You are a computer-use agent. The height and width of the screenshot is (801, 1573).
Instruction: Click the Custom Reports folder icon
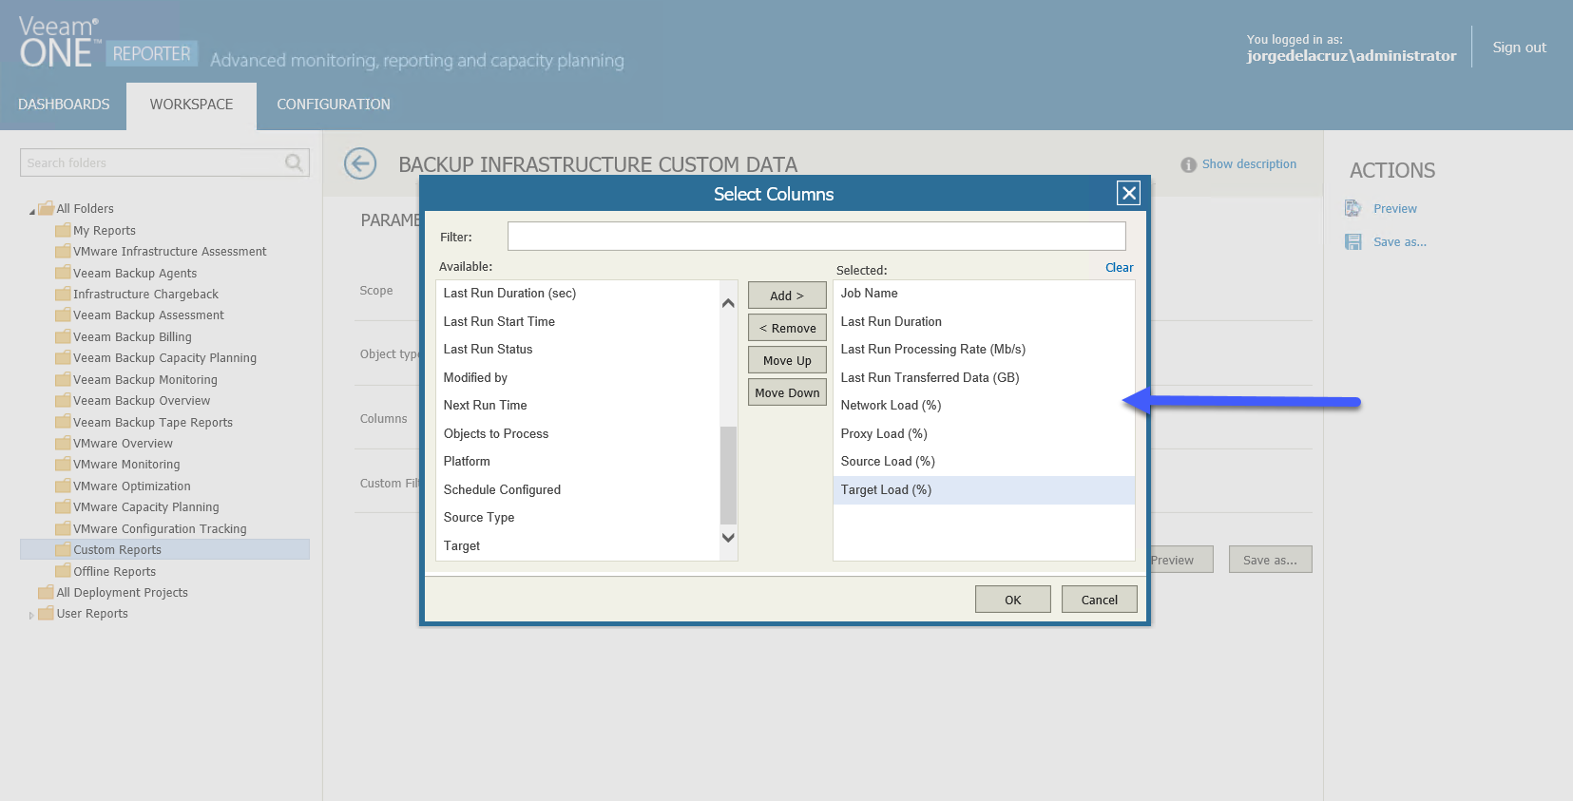click(x=64, y=549)
